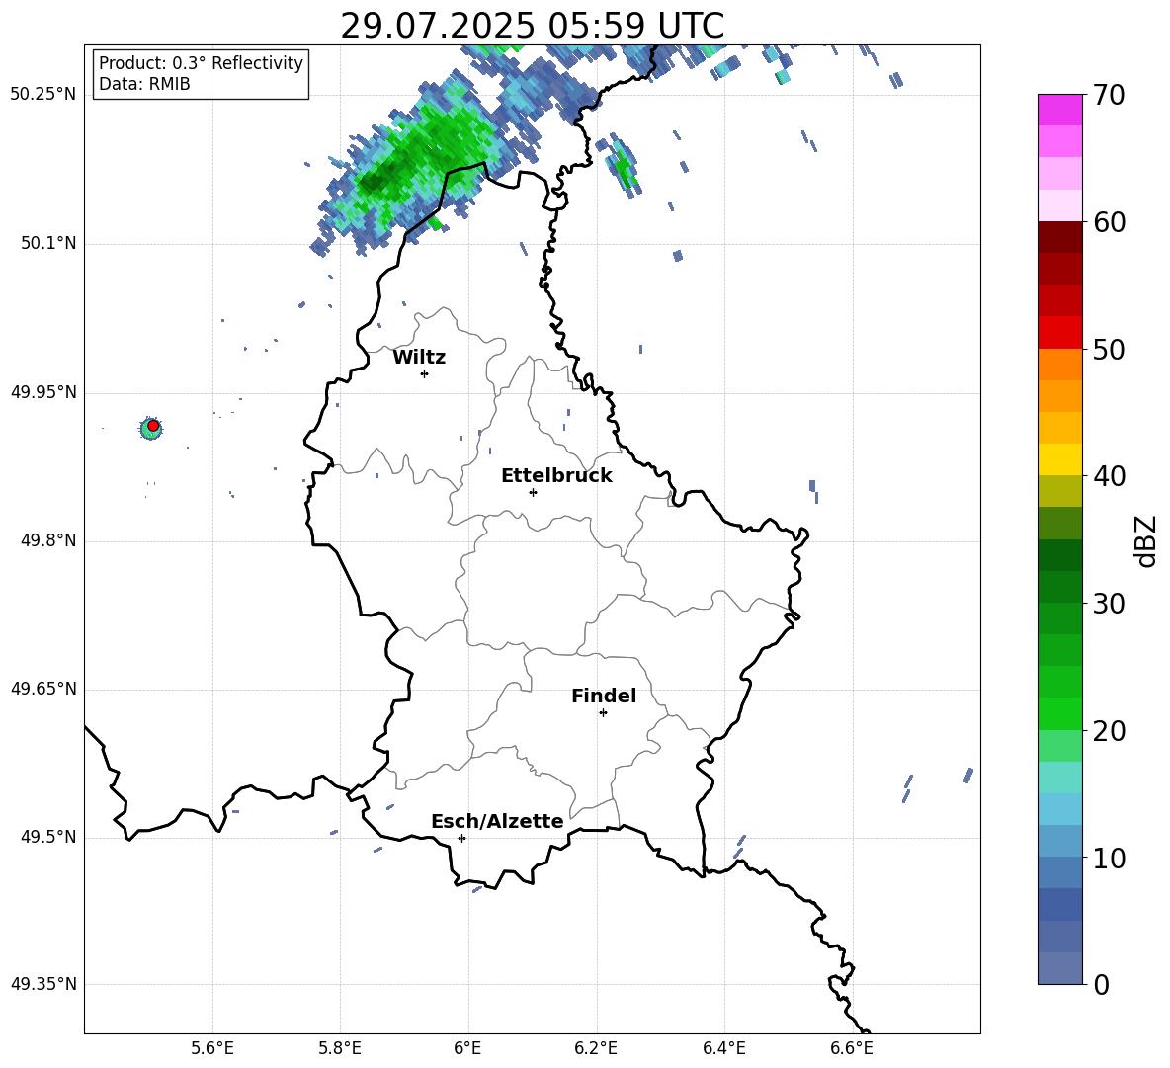Click the colorbar tick label 40

click(1109, 476)
